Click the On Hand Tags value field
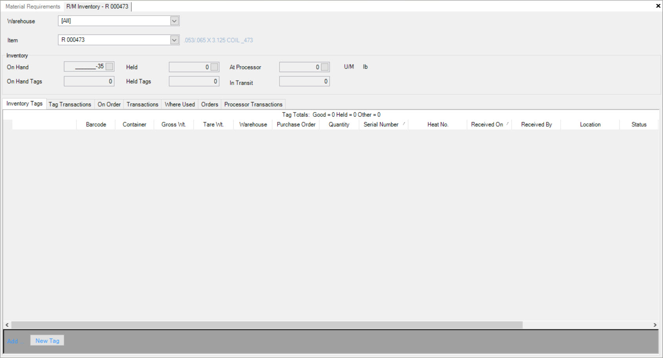This screenshot has height=358, width=663. pyautogui.click(x=89, y=81)
